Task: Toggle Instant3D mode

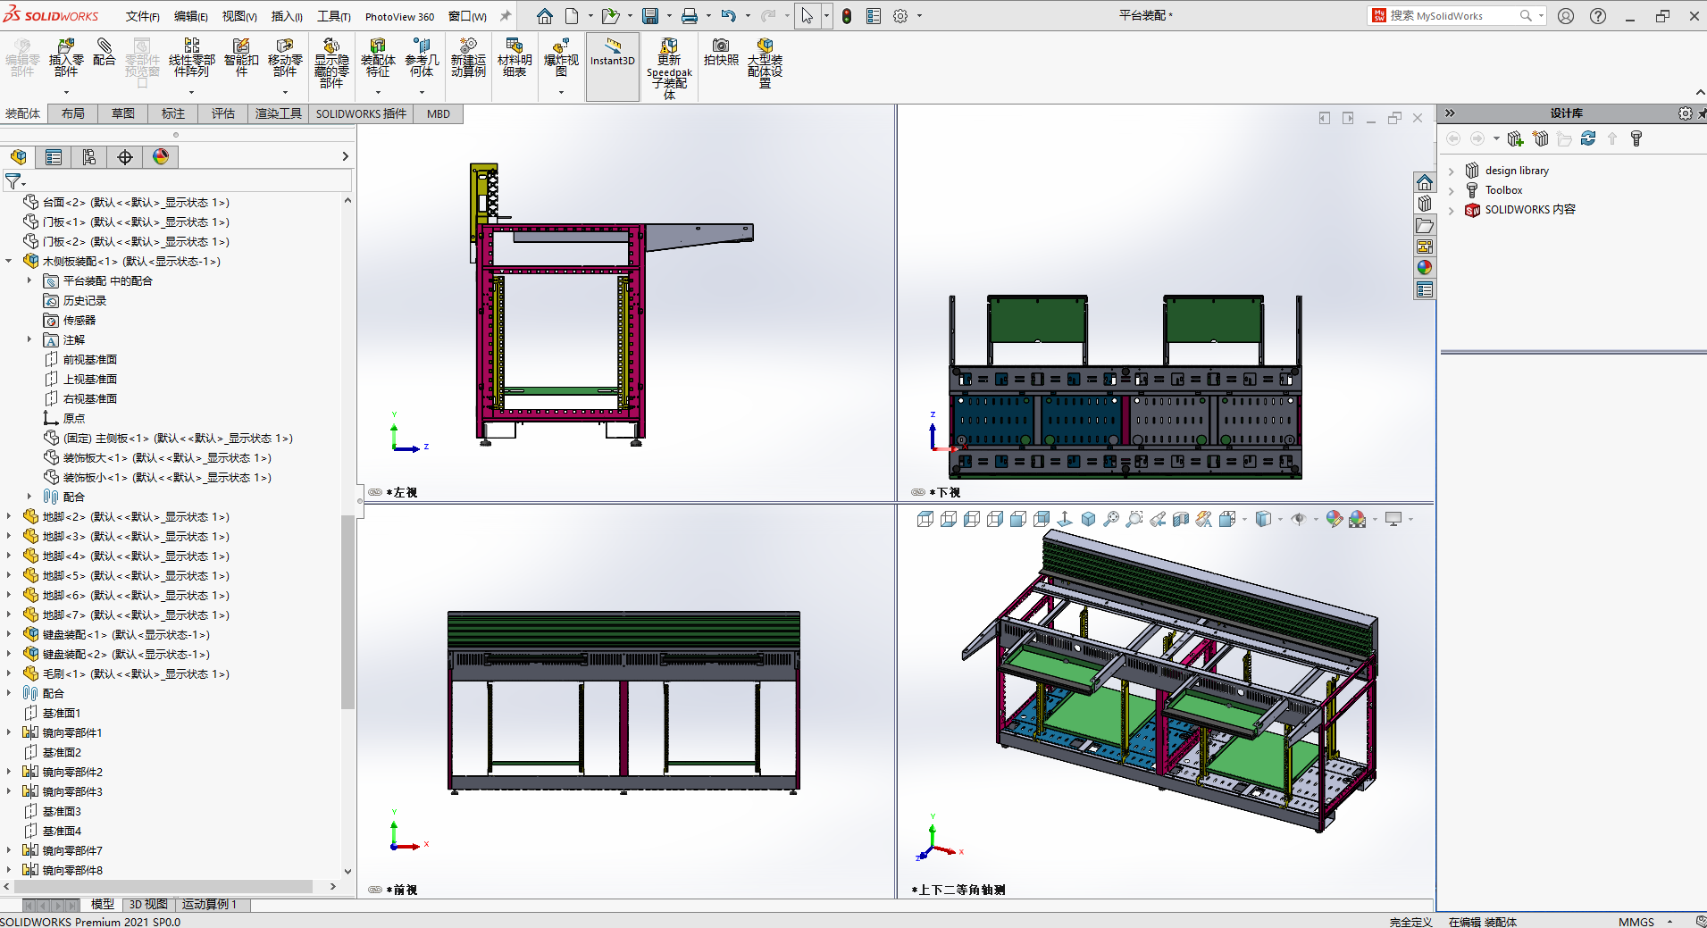Action: 613,66
